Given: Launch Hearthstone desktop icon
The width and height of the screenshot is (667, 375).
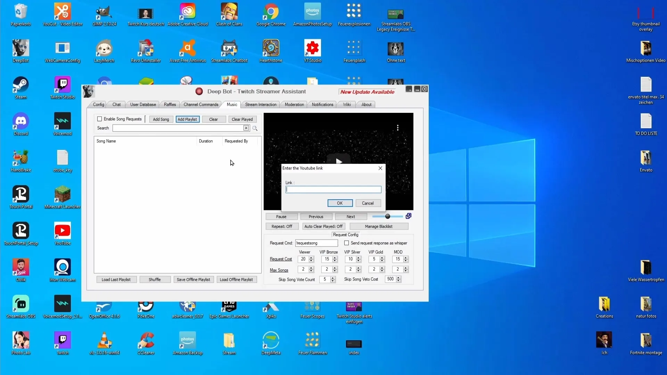Looking at the screenshot, I should tap(271, 51).
